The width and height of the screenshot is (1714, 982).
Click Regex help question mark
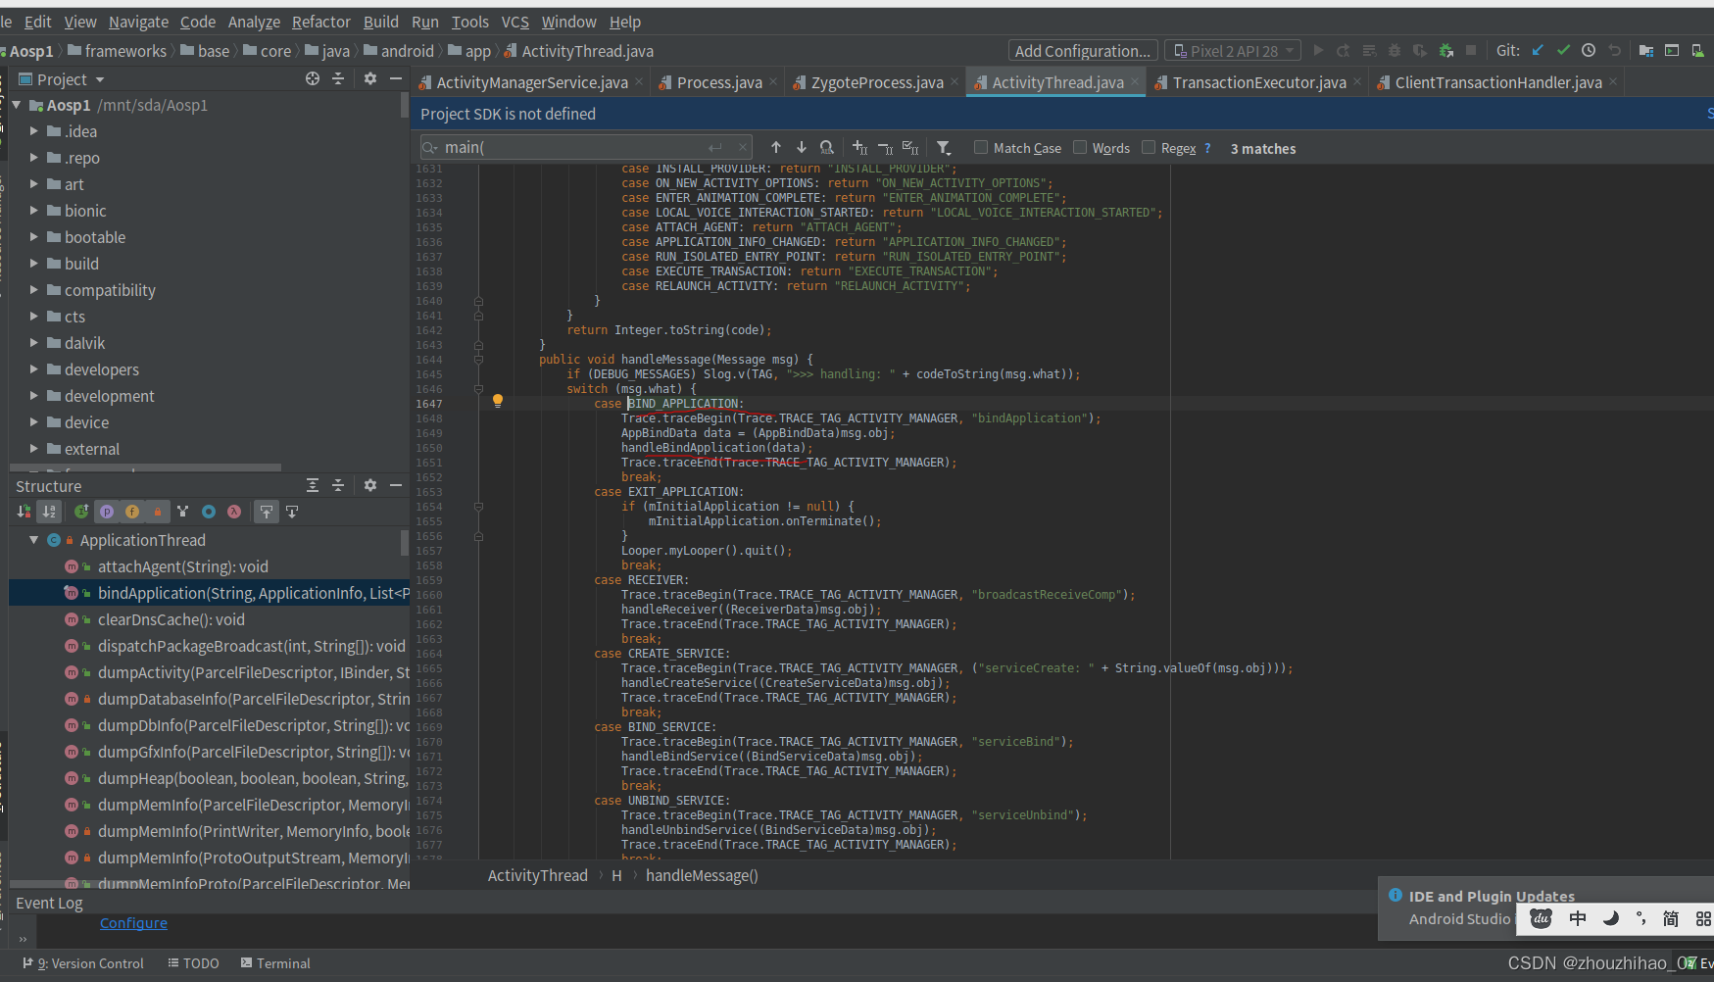[x=1207, y=148]
